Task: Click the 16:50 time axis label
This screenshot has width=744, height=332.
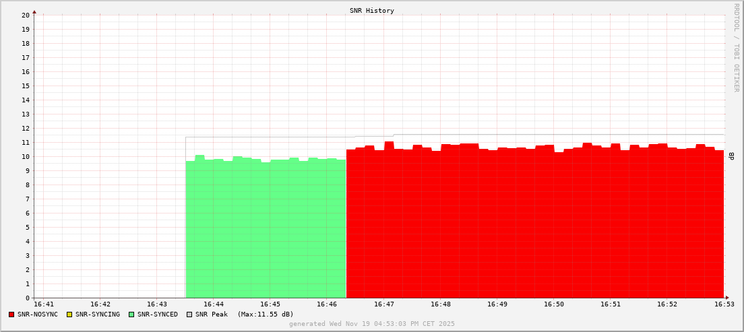Action: tap(554, 304)
